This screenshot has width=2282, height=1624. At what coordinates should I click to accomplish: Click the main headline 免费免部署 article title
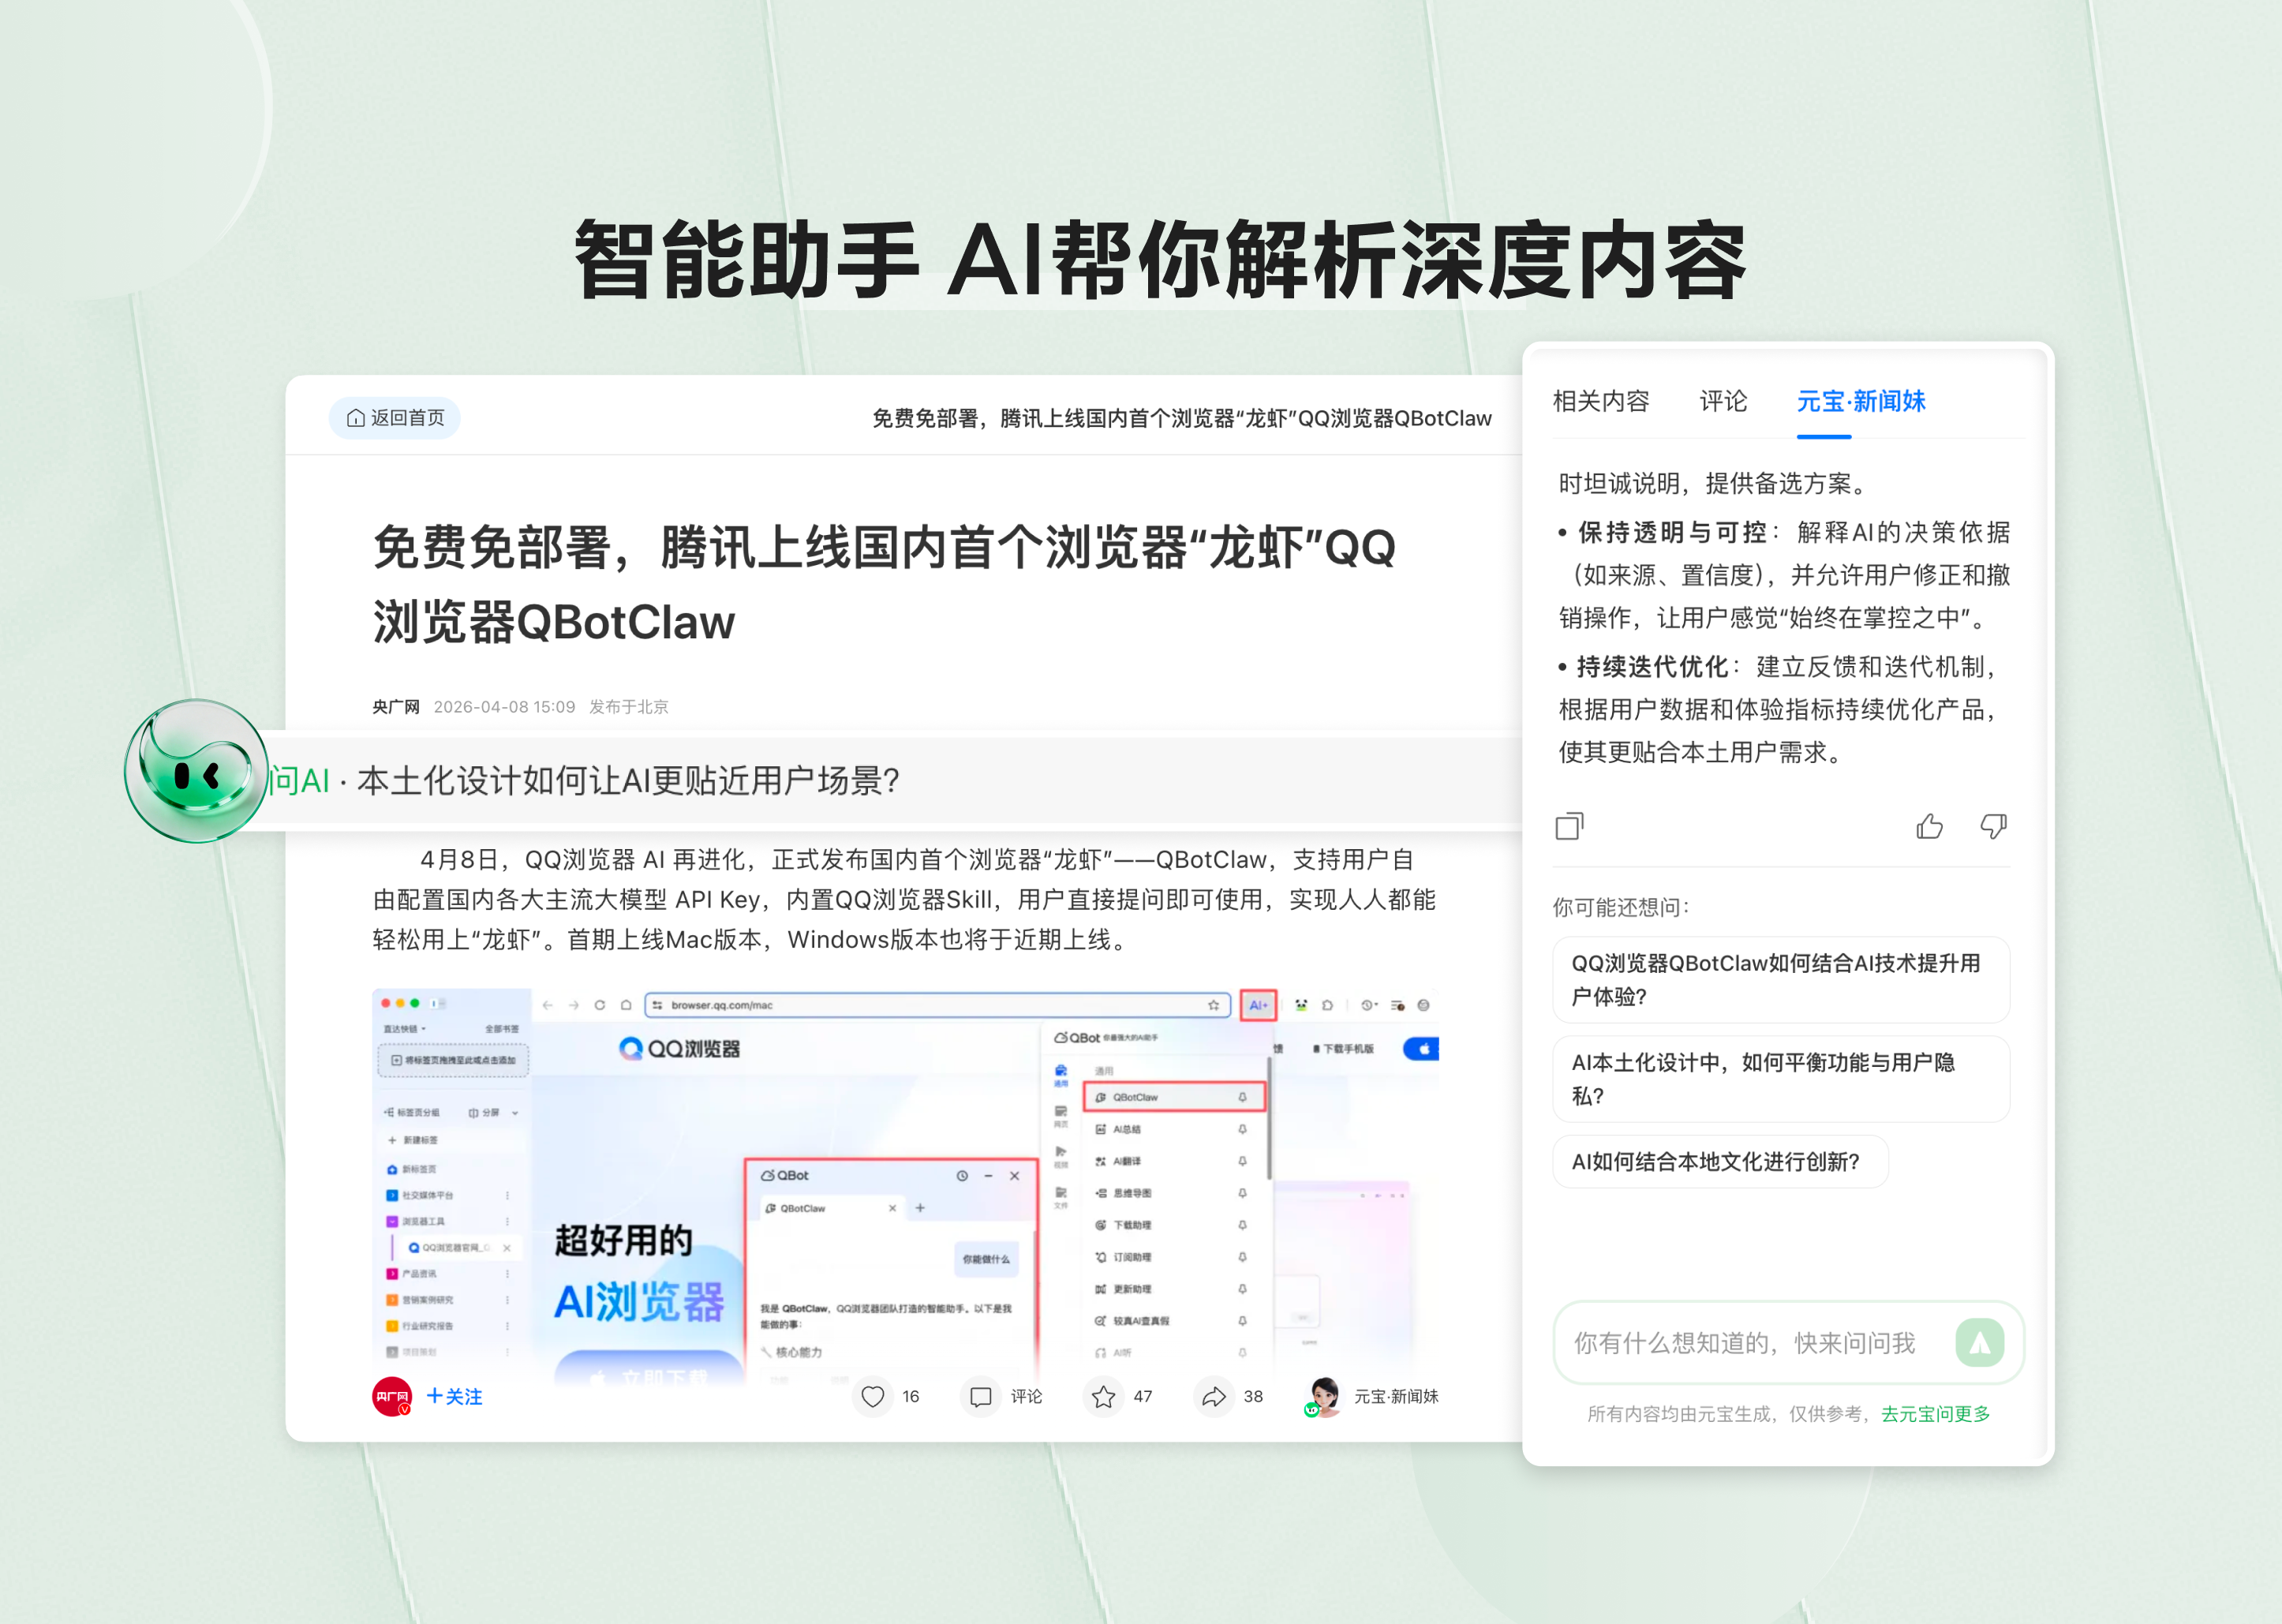(884, 585)
